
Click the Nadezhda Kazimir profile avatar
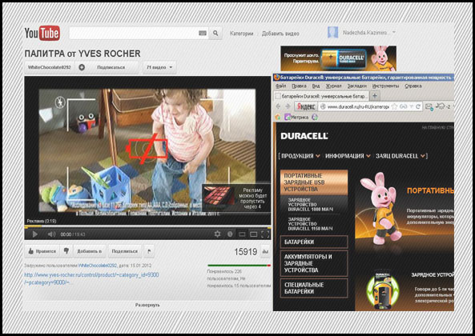point(332,32)
